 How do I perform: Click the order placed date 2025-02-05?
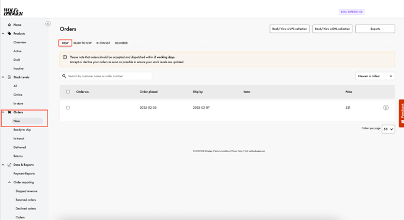pos(148,108)
